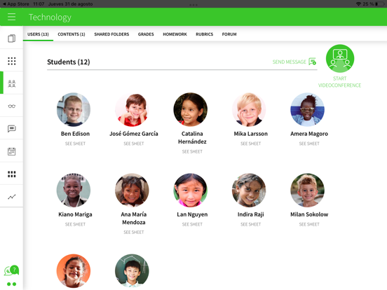The height and width of the screenshot is (290, 387).
Task: Click the name Lan Nguyen
Action: 192,214
